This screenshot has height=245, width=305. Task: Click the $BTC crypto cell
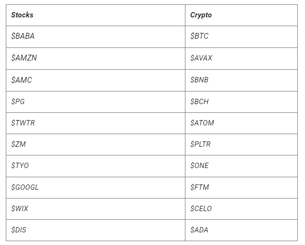241,37
